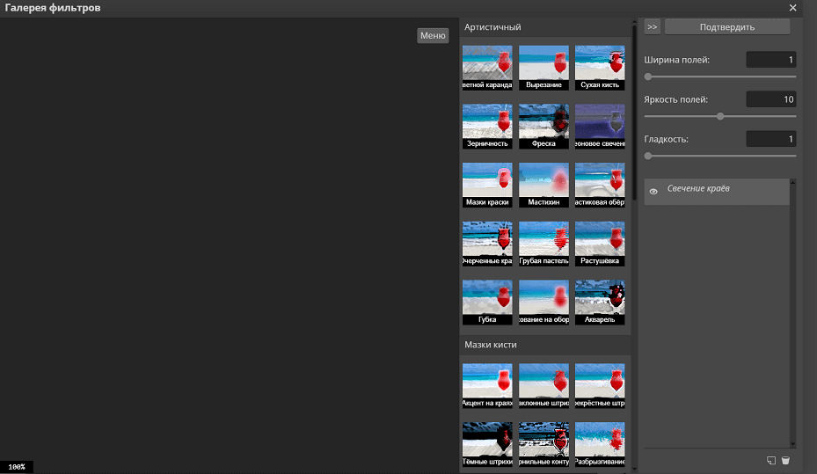This screenshot has width=817, height=474.
Task: Pick the neon glow (Неоновое свечение) filter
Action: coord(600,127)
